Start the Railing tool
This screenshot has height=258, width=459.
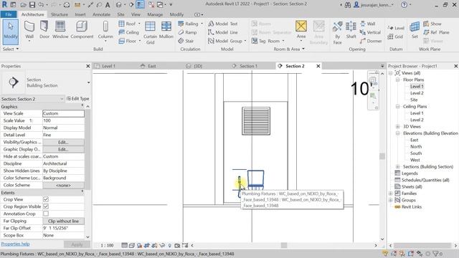[188, 24]
